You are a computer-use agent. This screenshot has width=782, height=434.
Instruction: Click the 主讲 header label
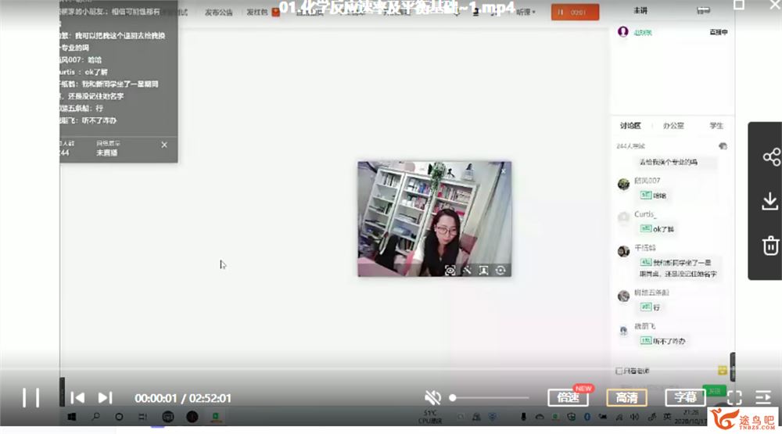[x=640, y=10]
